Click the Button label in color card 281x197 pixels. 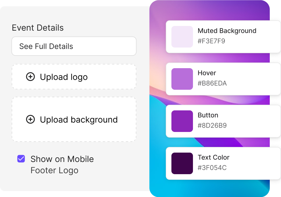208,115
